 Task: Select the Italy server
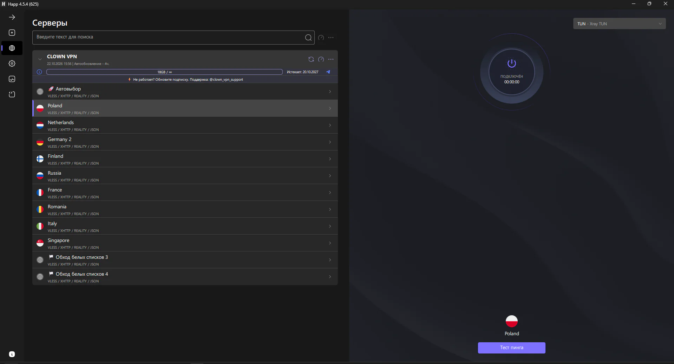(x=185, y=226)
